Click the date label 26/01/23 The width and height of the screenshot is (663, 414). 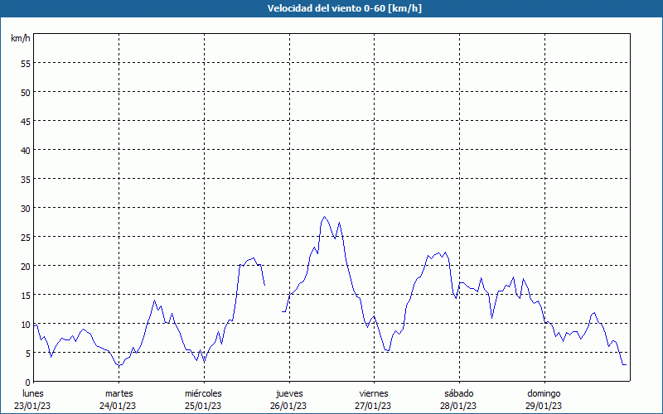click(288, 406)
